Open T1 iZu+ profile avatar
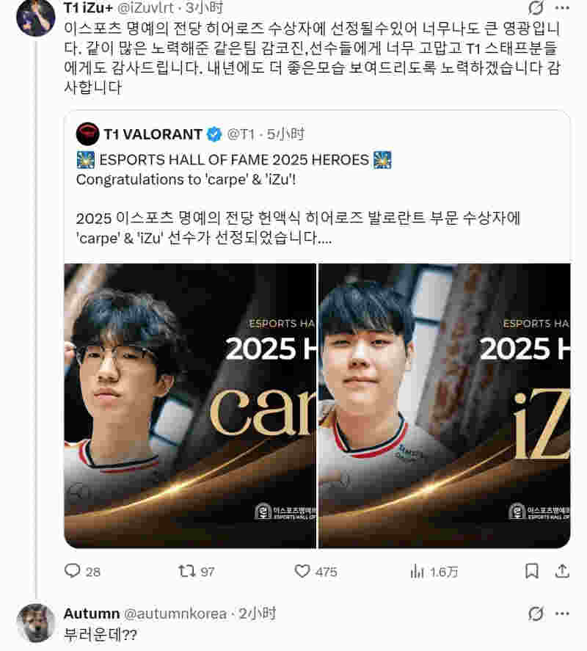The height and width of the screenshot is (651, 587). (x=36, y=18)
